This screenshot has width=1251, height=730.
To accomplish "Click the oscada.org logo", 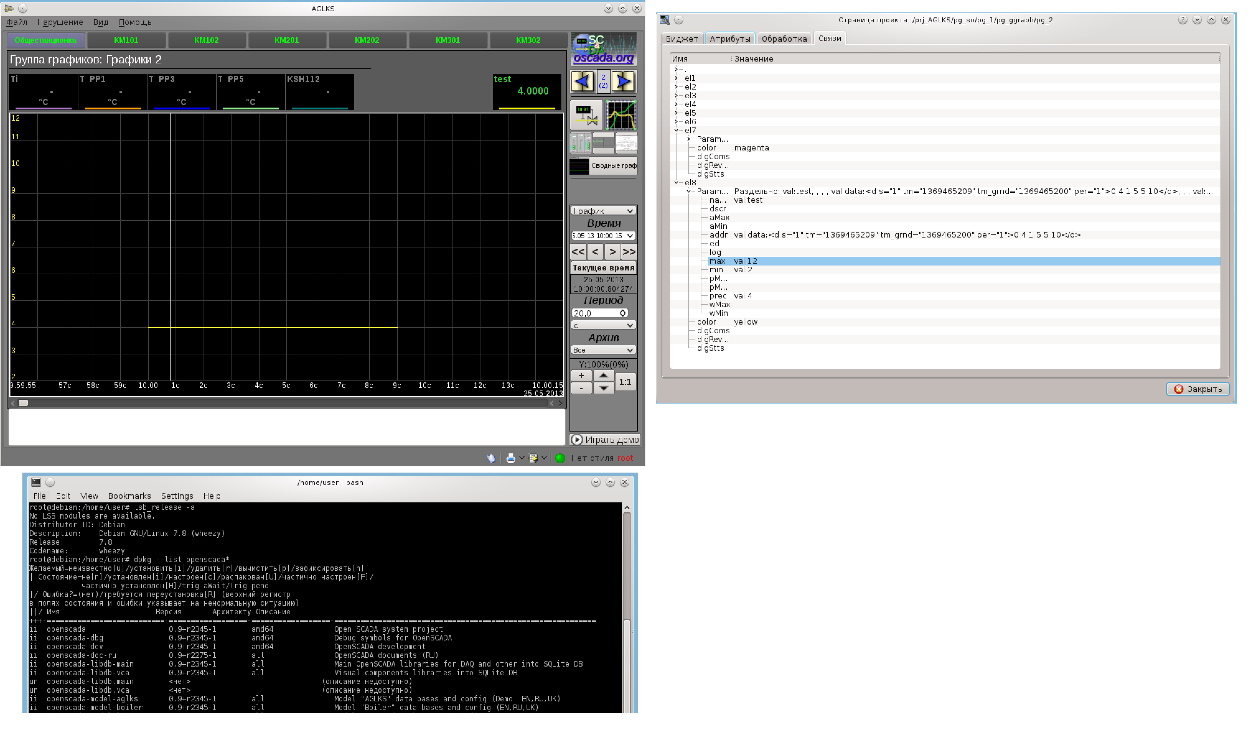I will (603, 50).
